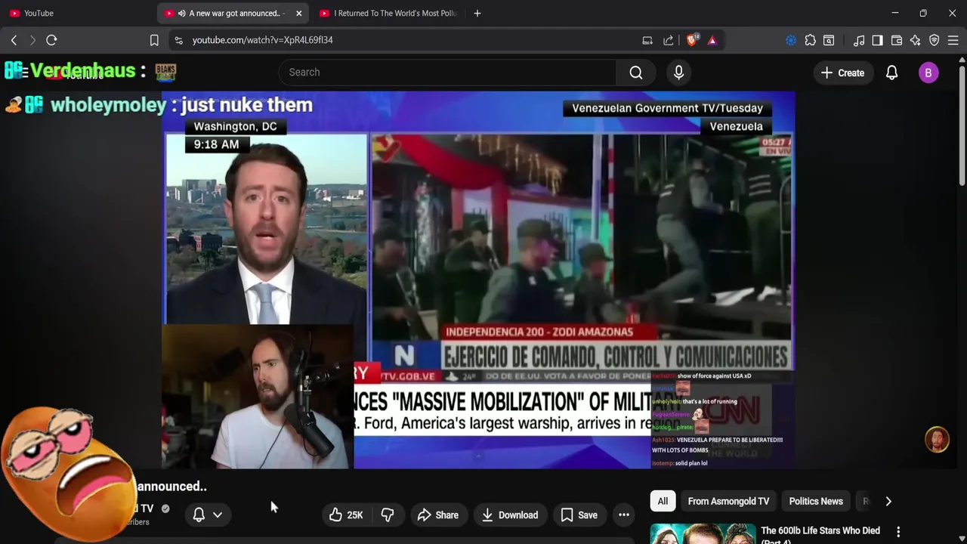The image size is (967, 544).
Task: Open options menu for 600lb Life video
Action: (x=898, y=532)
